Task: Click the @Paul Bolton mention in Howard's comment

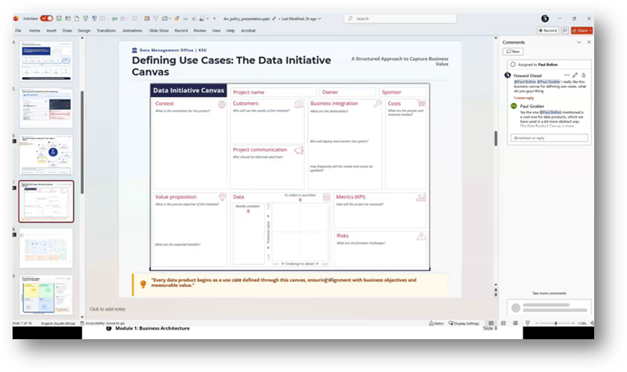Action: (x=525, y=81)
